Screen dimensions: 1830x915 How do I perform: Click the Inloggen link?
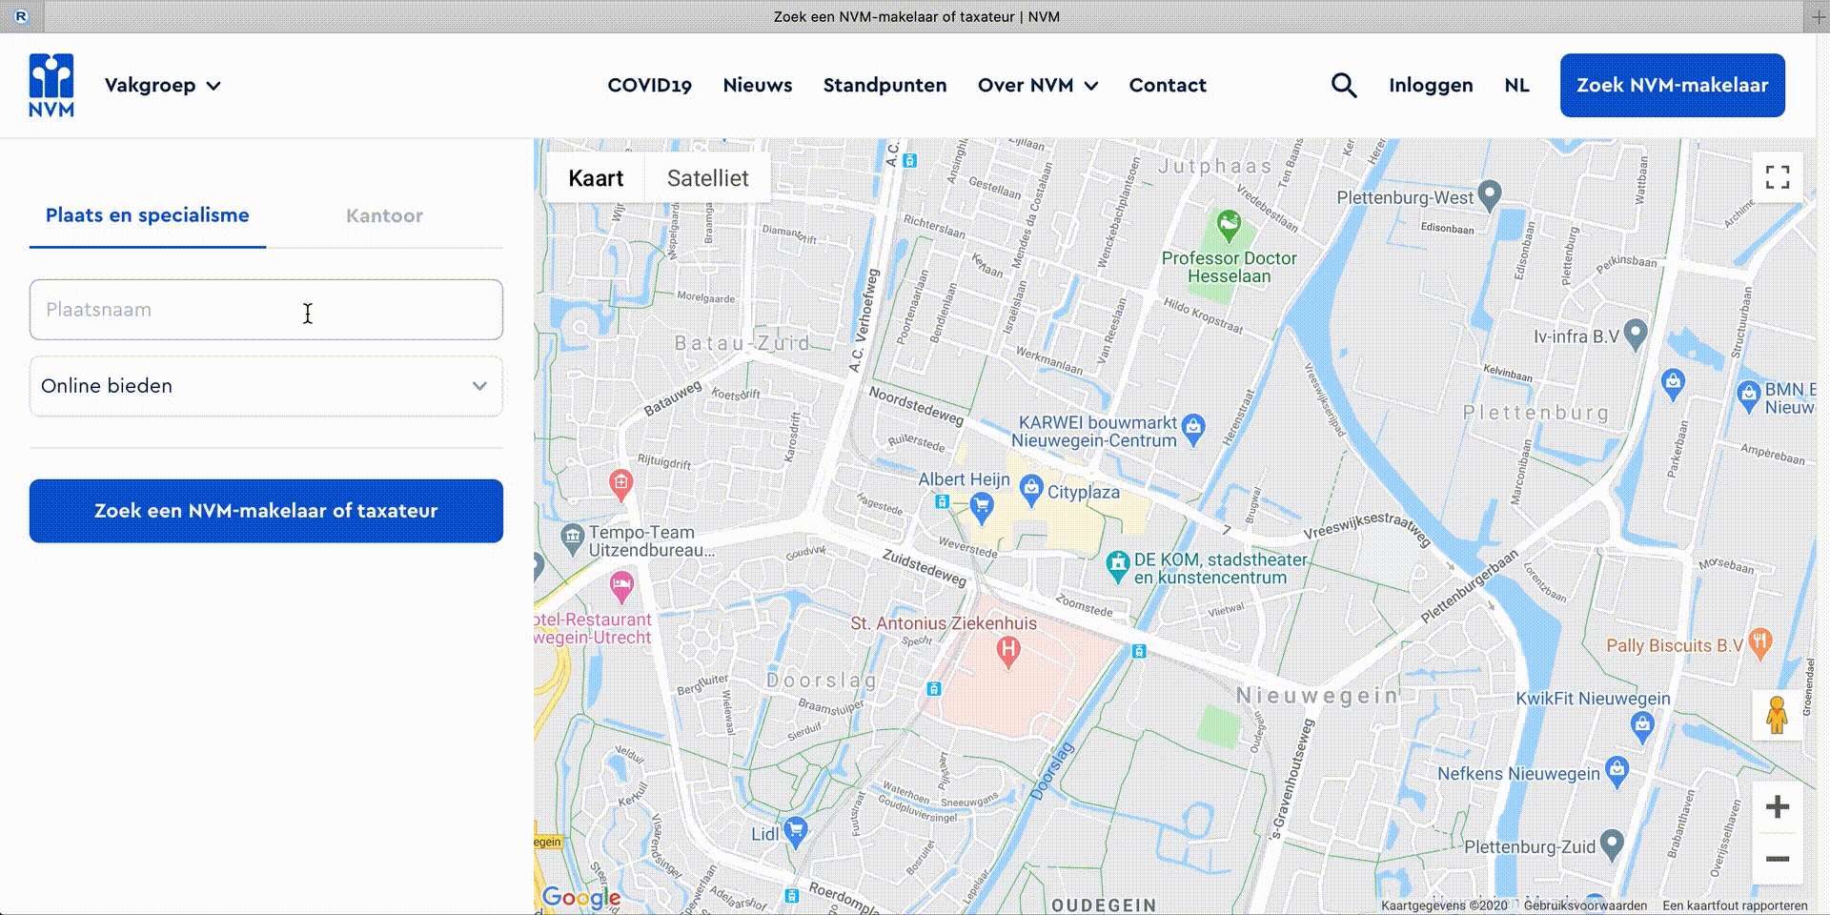point(1431,85)
